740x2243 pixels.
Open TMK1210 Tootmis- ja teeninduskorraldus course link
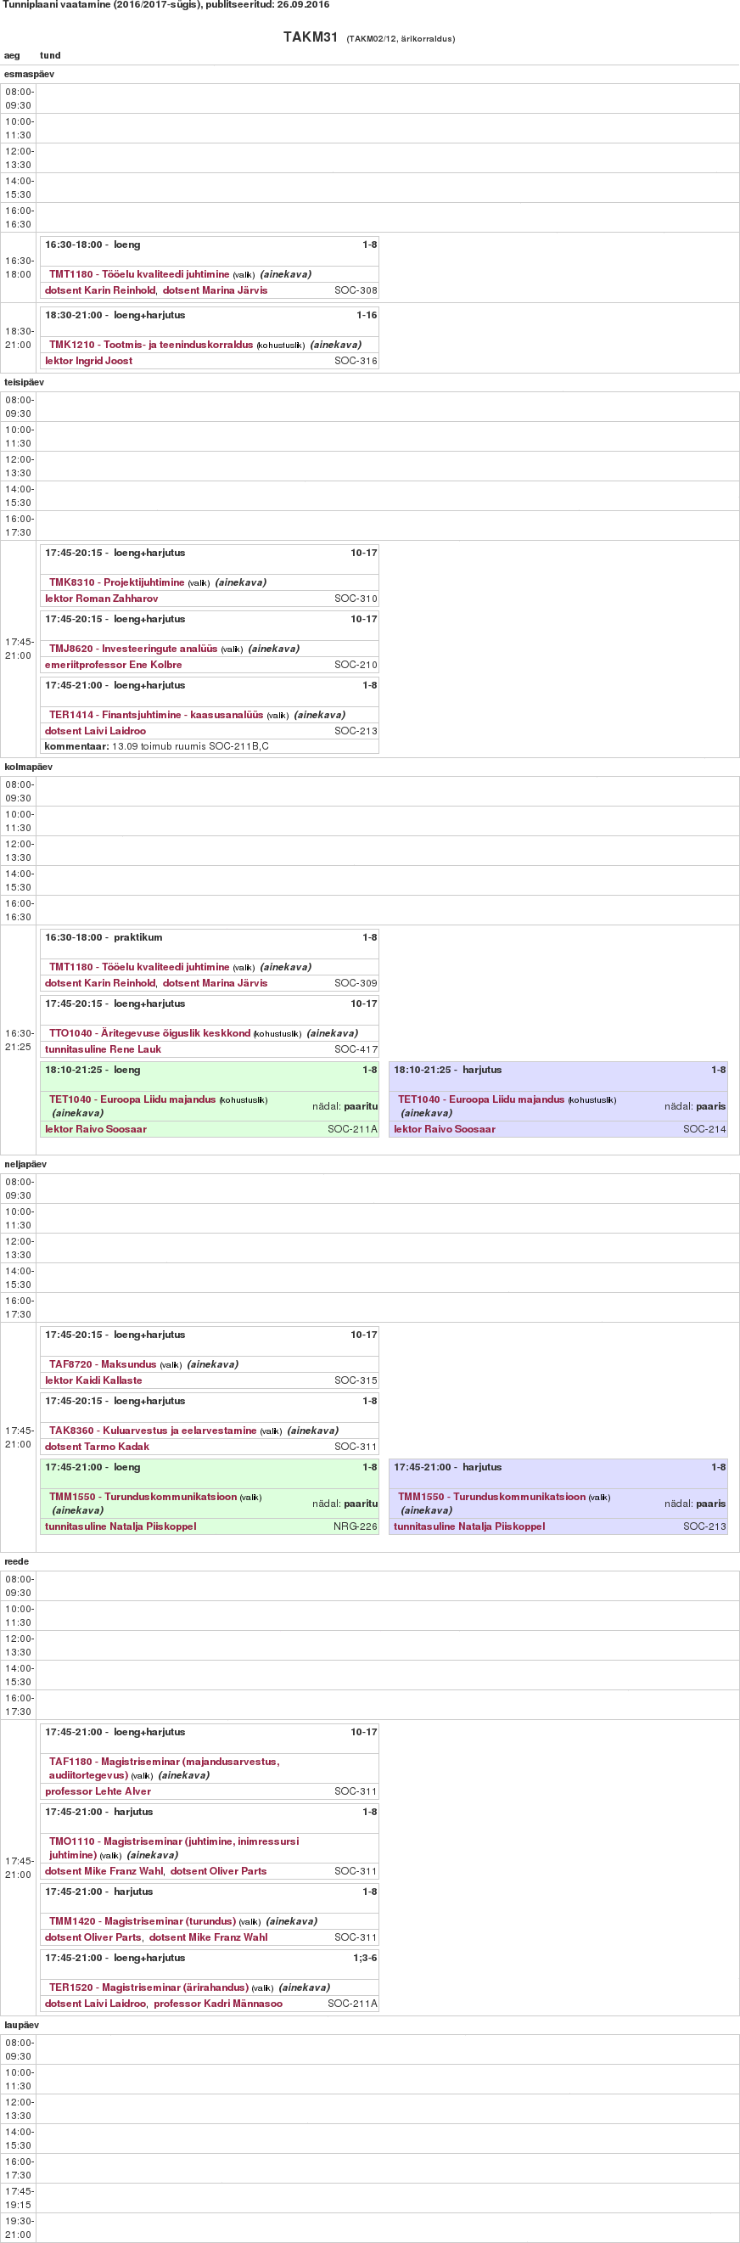coord(150,345)
